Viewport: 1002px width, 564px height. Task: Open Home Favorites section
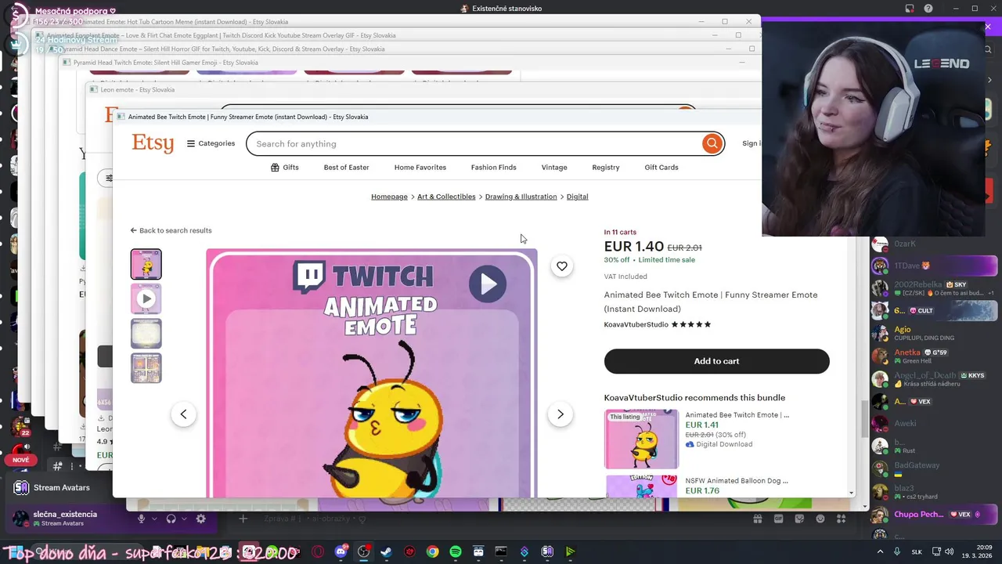[x=420, y=167]
